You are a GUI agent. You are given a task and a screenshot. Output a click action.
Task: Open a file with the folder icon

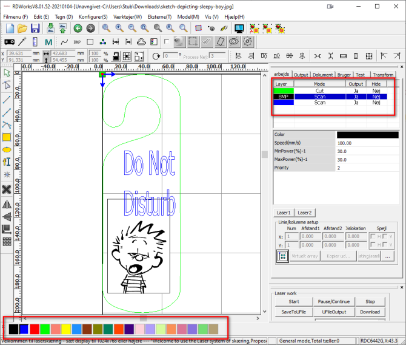click(x=22, y=29)
